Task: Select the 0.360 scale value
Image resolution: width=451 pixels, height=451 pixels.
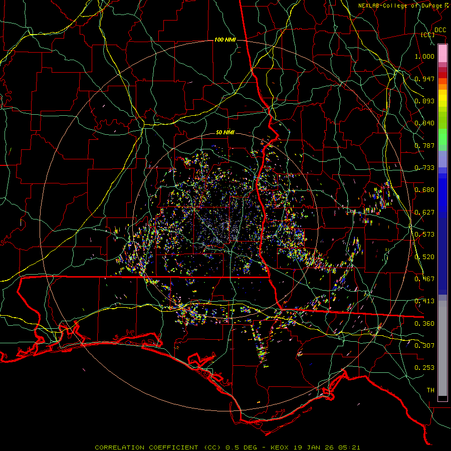Action: tap(424, 324)
